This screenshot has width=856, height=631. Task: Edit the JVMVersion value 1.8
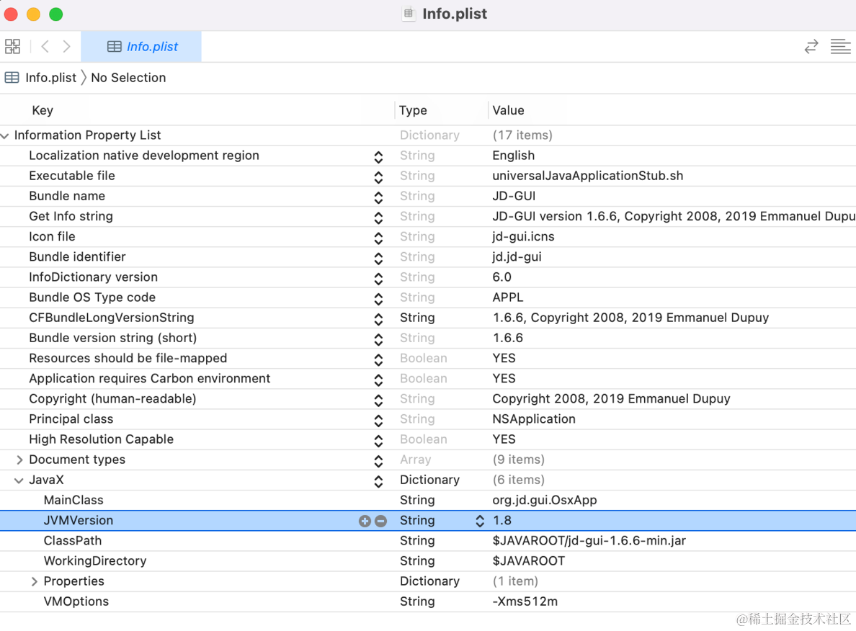(502, 521)
